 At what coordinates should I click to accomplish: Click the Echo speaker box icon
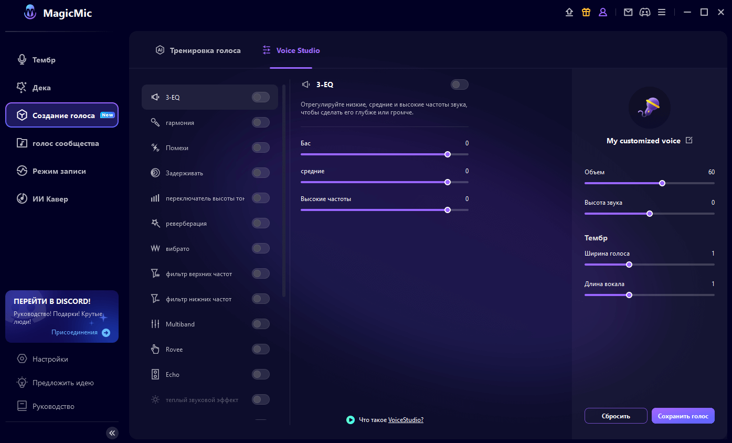point(155,374)
